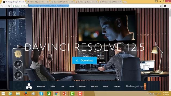171x96 pixels.
Task: Launch Internet Explorer from the taskbar
Action: click(10, 94)
